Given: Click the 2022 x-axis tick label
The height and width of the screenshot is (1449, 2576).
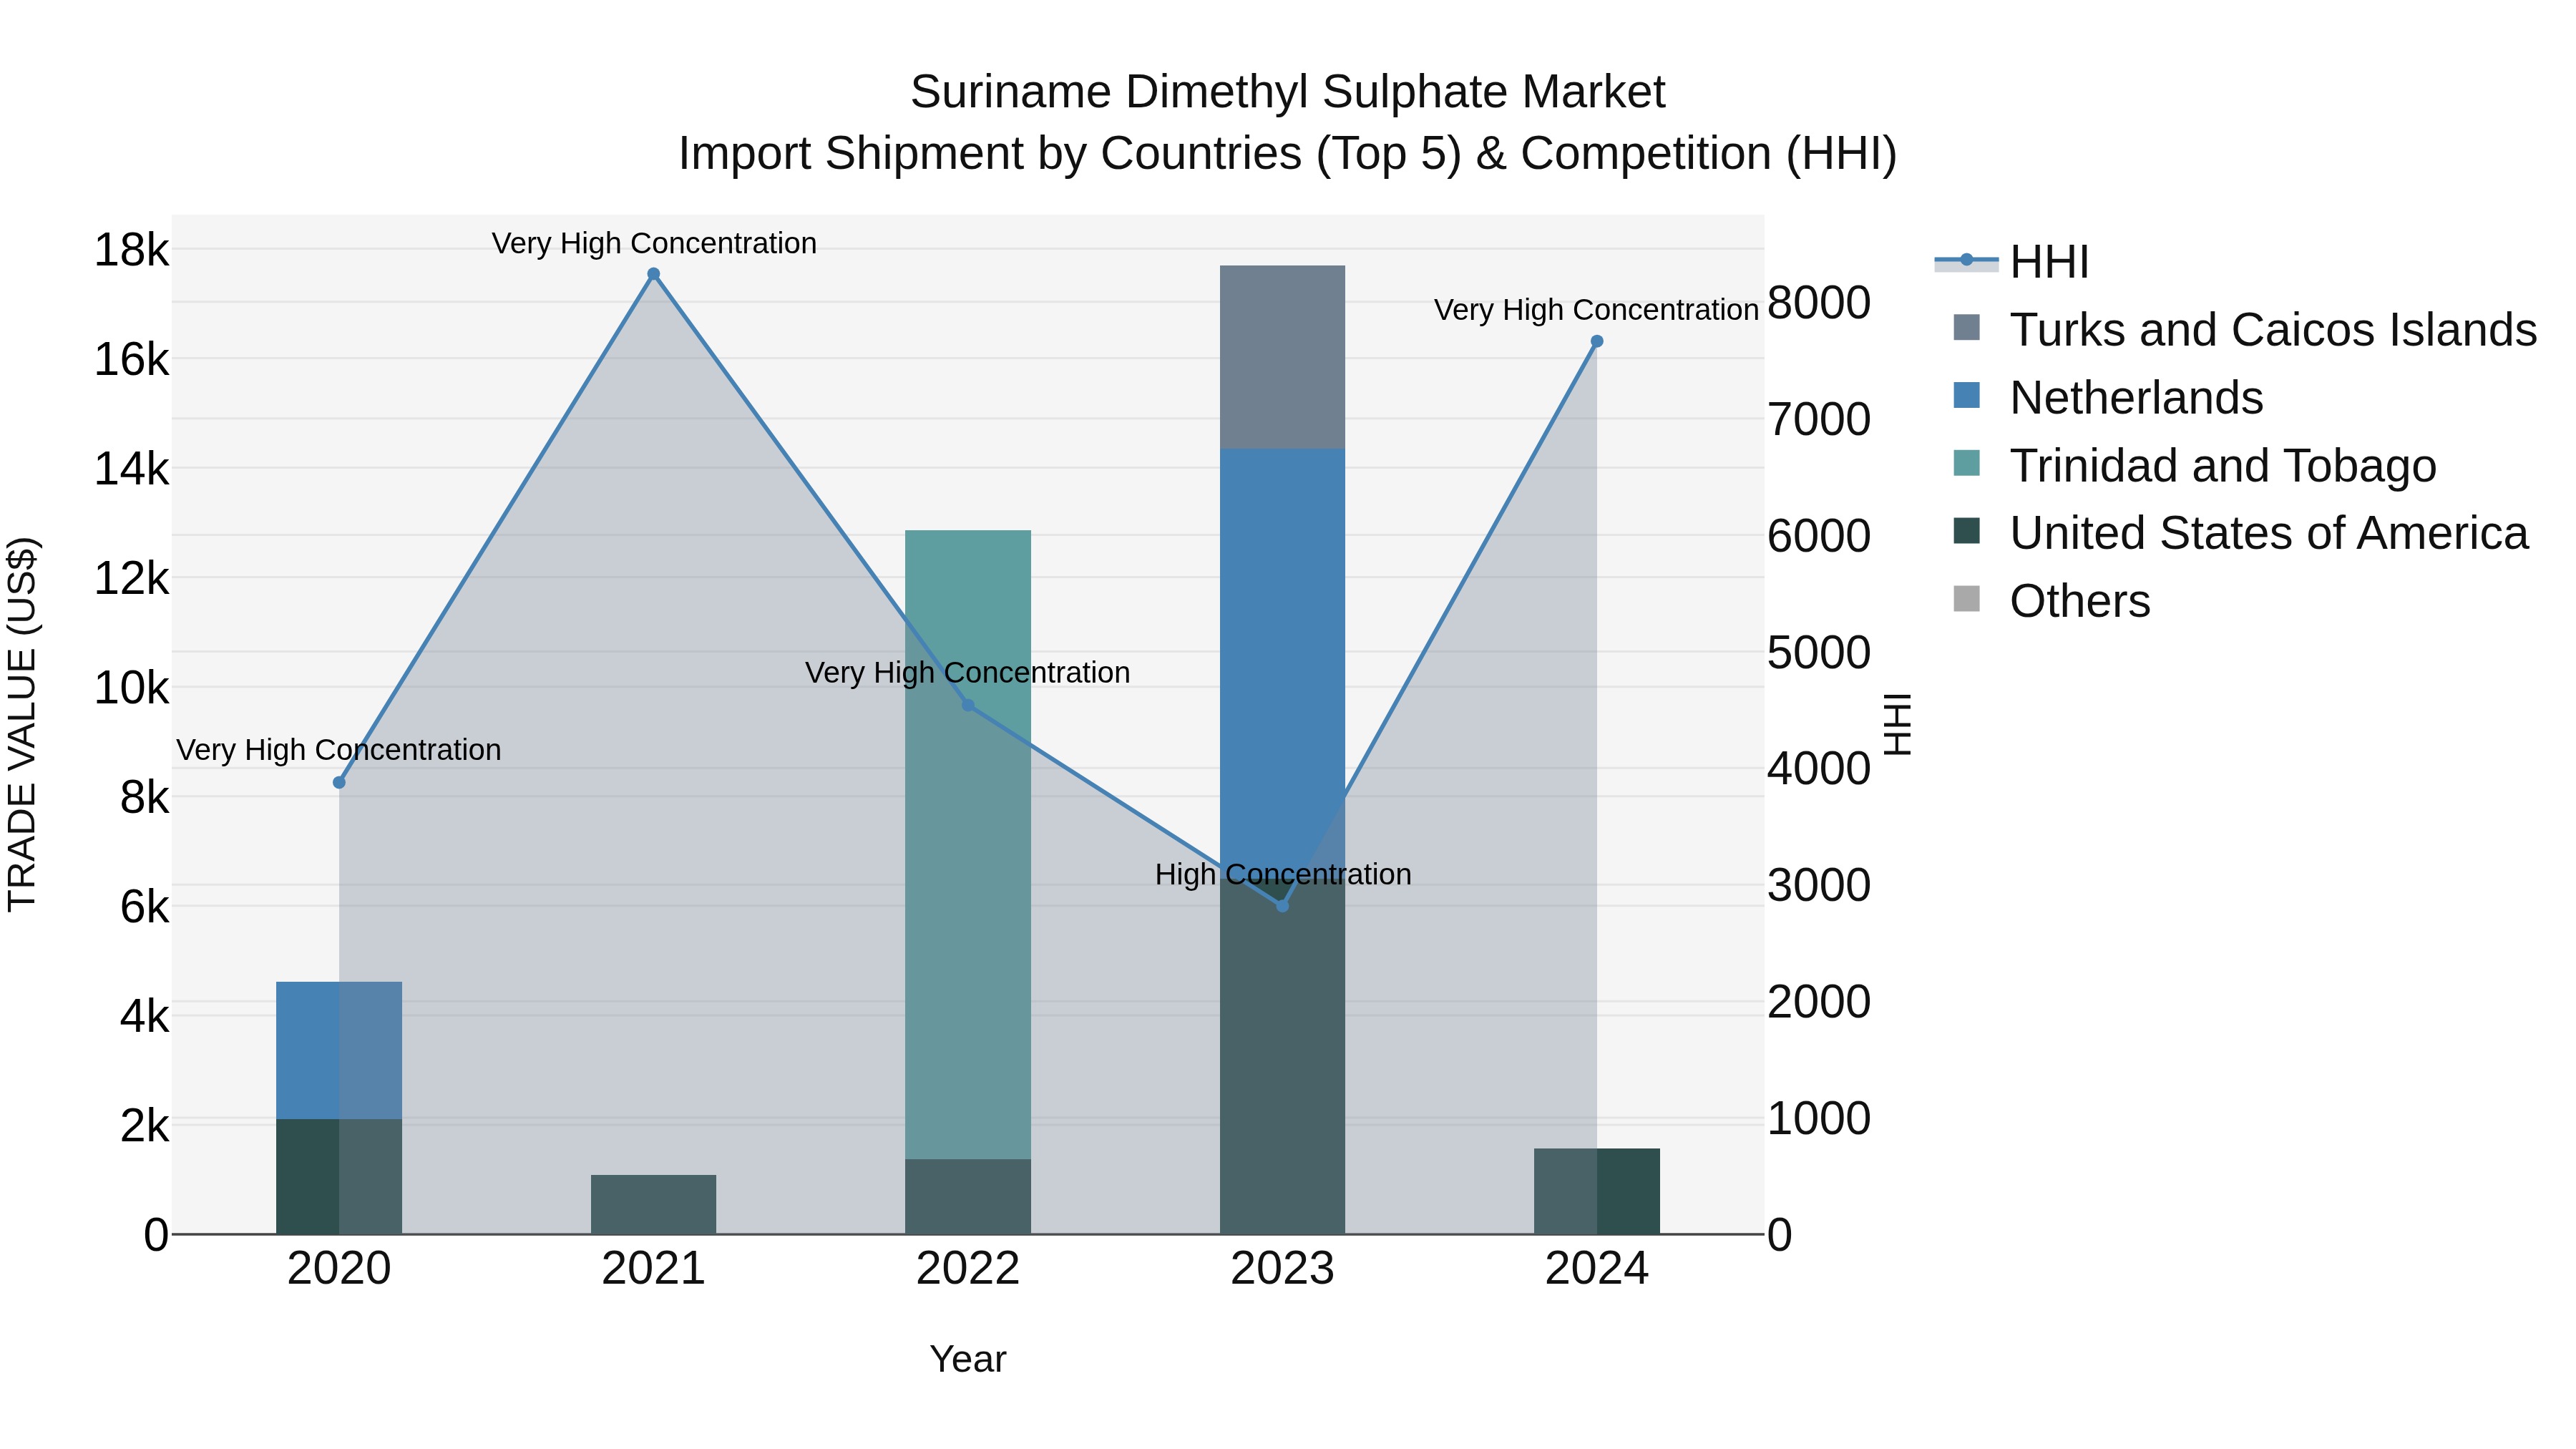Looking at the screenshot, I should pyautogui.click(x=968, y=1269).
